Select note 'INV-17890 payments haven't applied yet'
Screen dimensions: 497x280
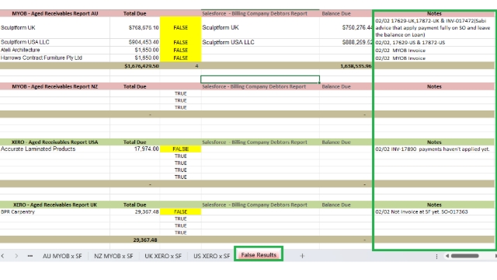coord(434,149)
